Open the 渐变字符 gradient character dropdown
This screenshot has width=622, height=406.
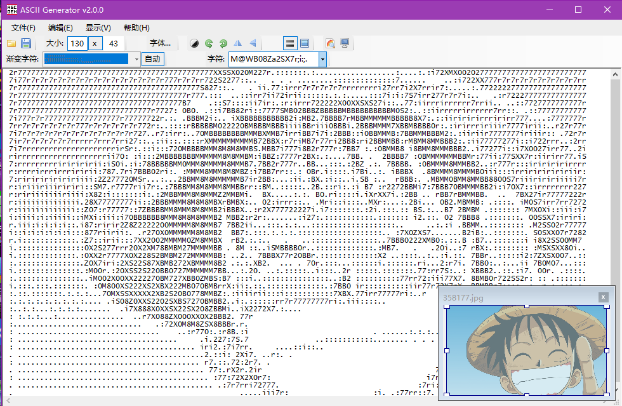[135, 58]
